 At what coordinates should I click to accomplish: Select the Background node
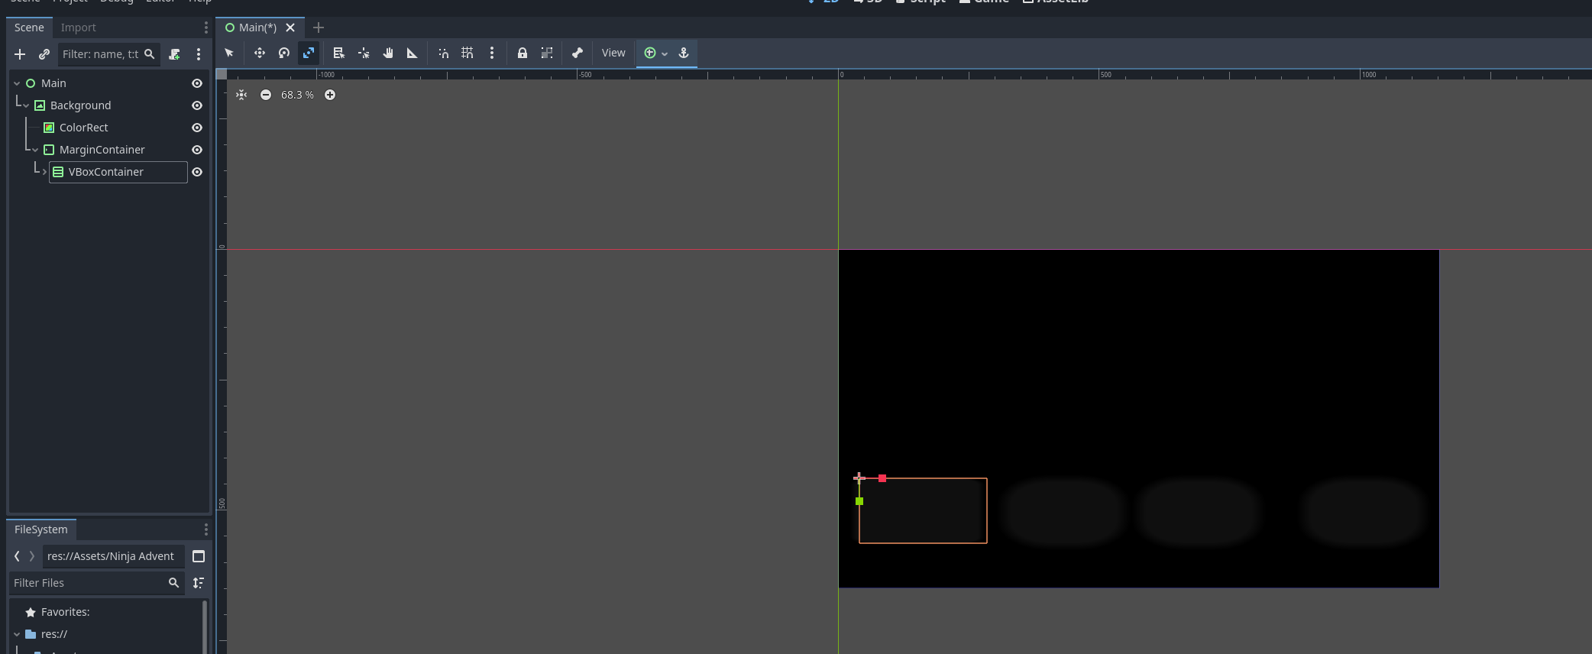point(80,105)
